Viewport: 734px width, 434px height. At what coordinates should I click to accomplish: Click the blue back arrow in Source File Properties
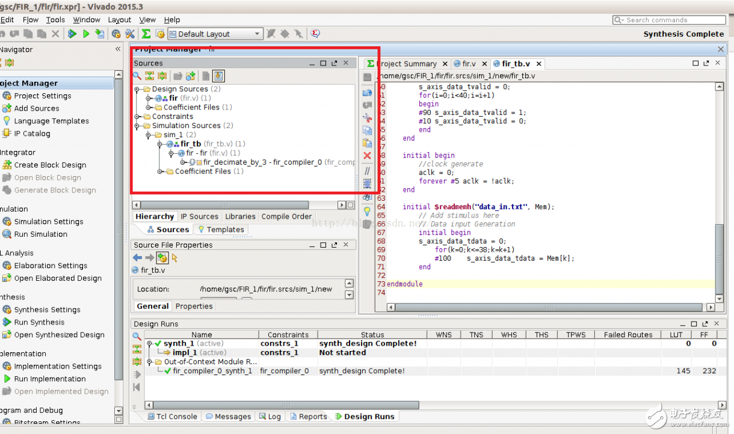click(137, 258)
